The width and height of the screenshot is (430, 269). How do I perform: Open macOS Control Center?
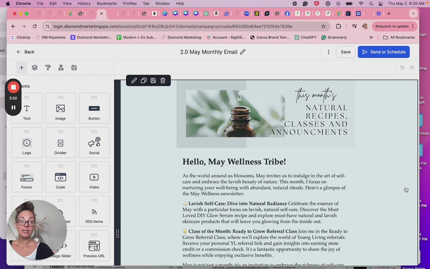(x=381, y=4)
